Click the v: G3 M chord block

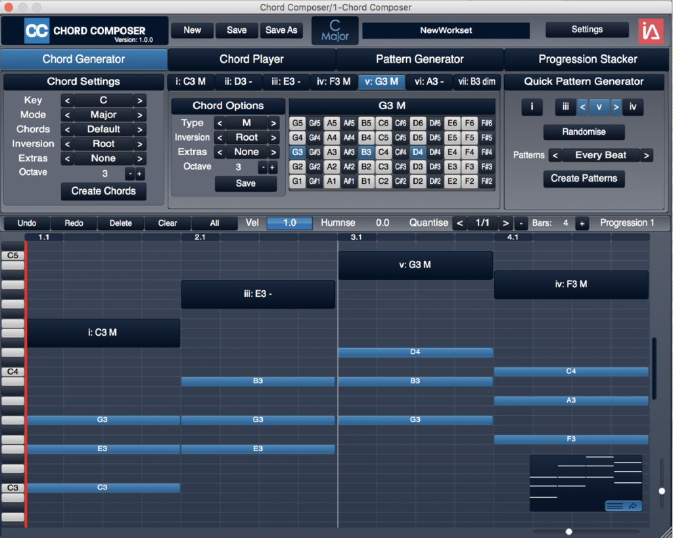(x=415, y=265)
